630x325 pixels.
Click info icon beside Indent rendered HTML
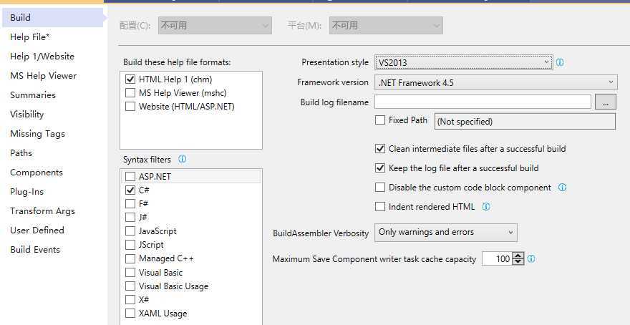(486, 207)
